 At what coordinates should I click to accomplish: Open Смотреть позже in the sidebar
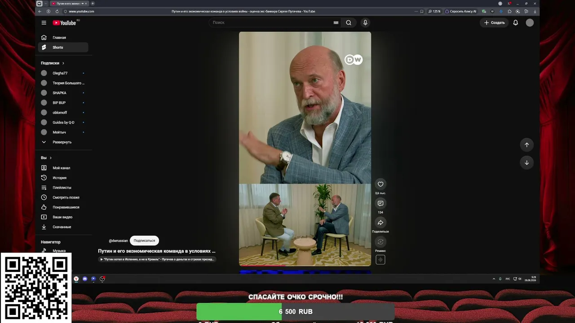click(64, 197)
